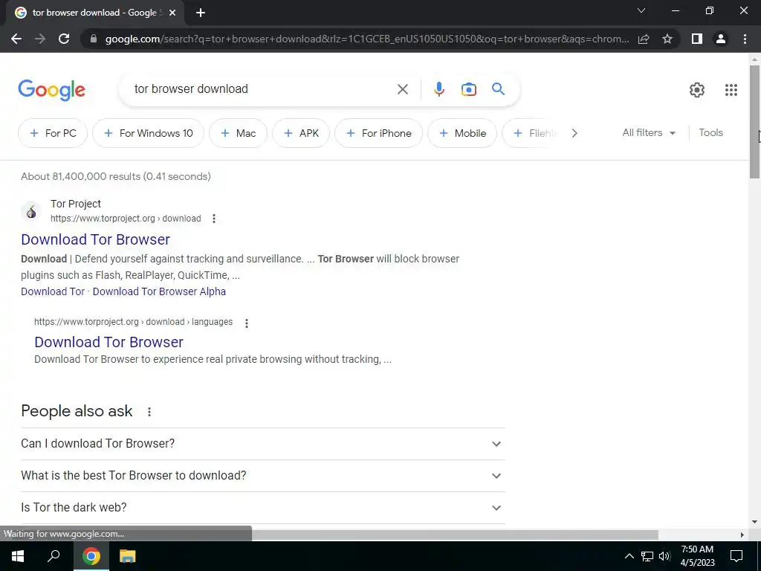Open Windows notification center
The image size is (761, 571).
(736, 556)
